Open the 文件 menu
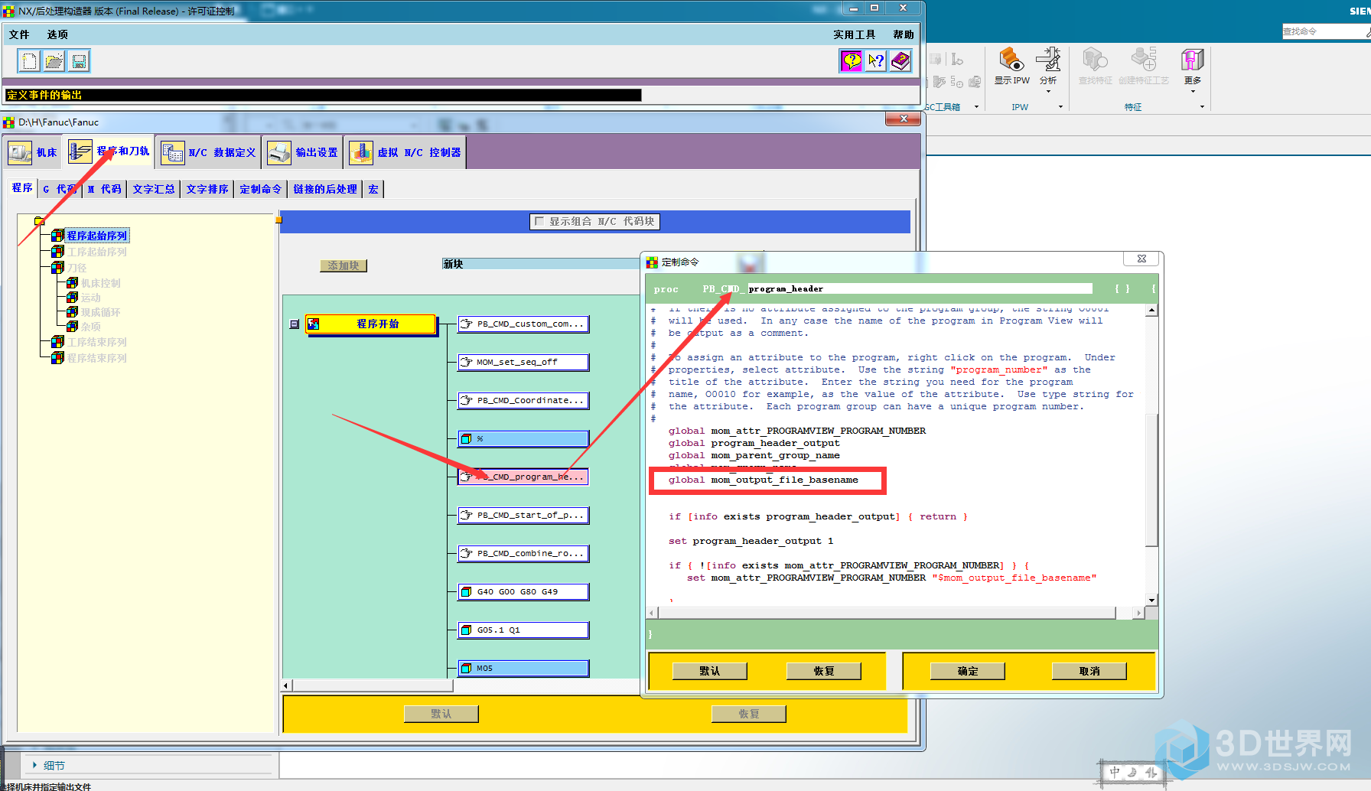Screen dimensions: 1371x791 point(19,34)
